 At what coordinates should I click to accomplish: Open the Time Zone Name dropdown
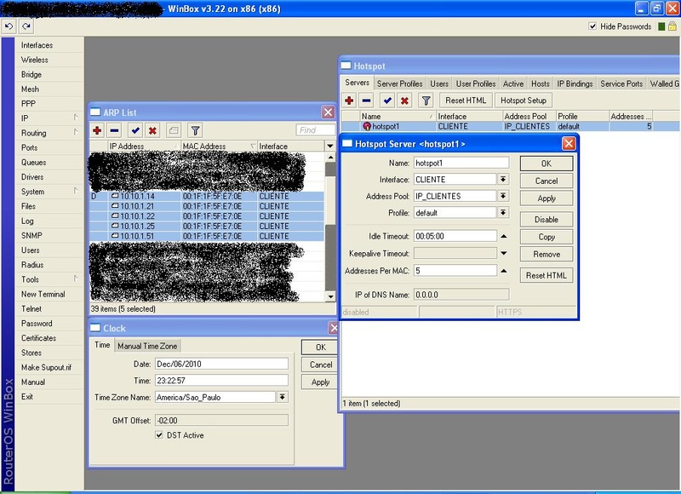coord(282,397)
